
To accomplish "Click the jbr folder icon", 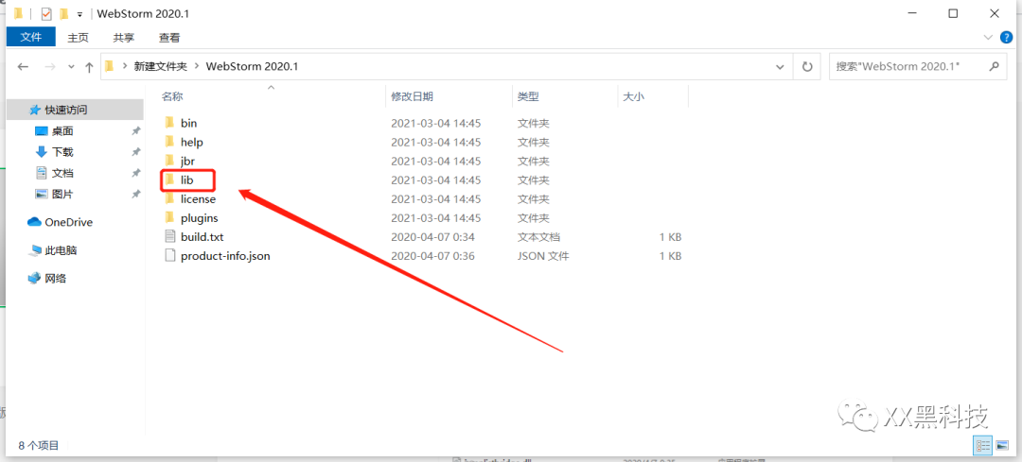I will pos(169,160).
